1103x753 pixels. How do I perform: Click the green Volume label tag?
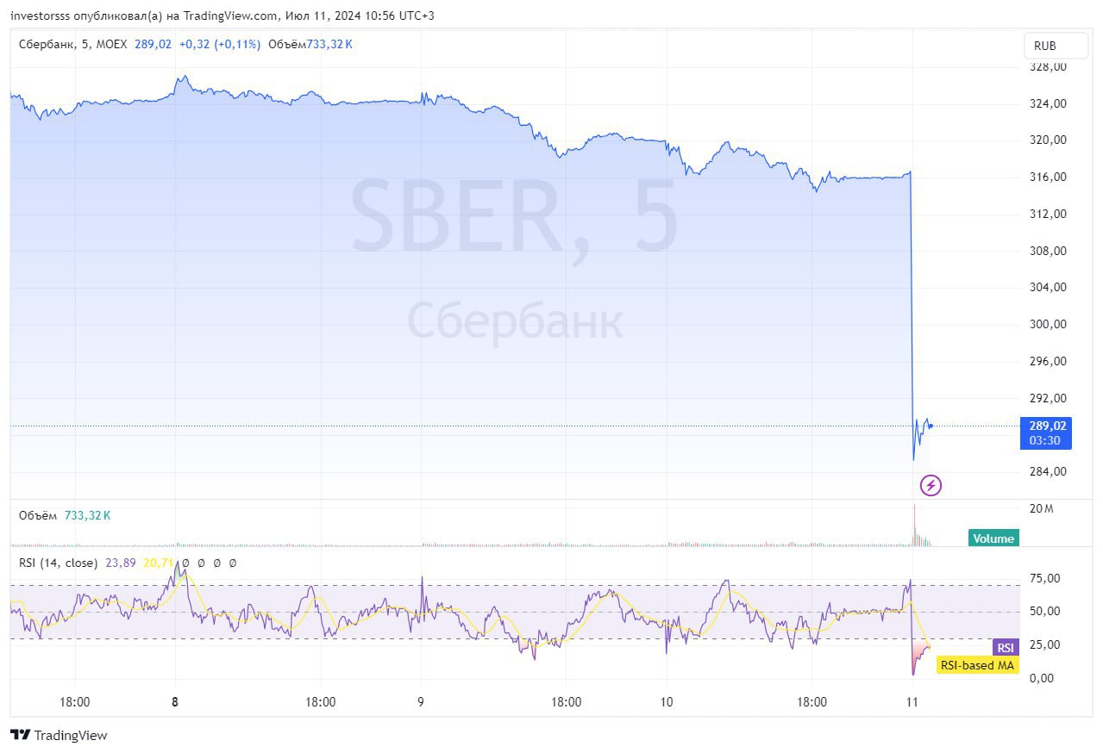click(993, 538)
